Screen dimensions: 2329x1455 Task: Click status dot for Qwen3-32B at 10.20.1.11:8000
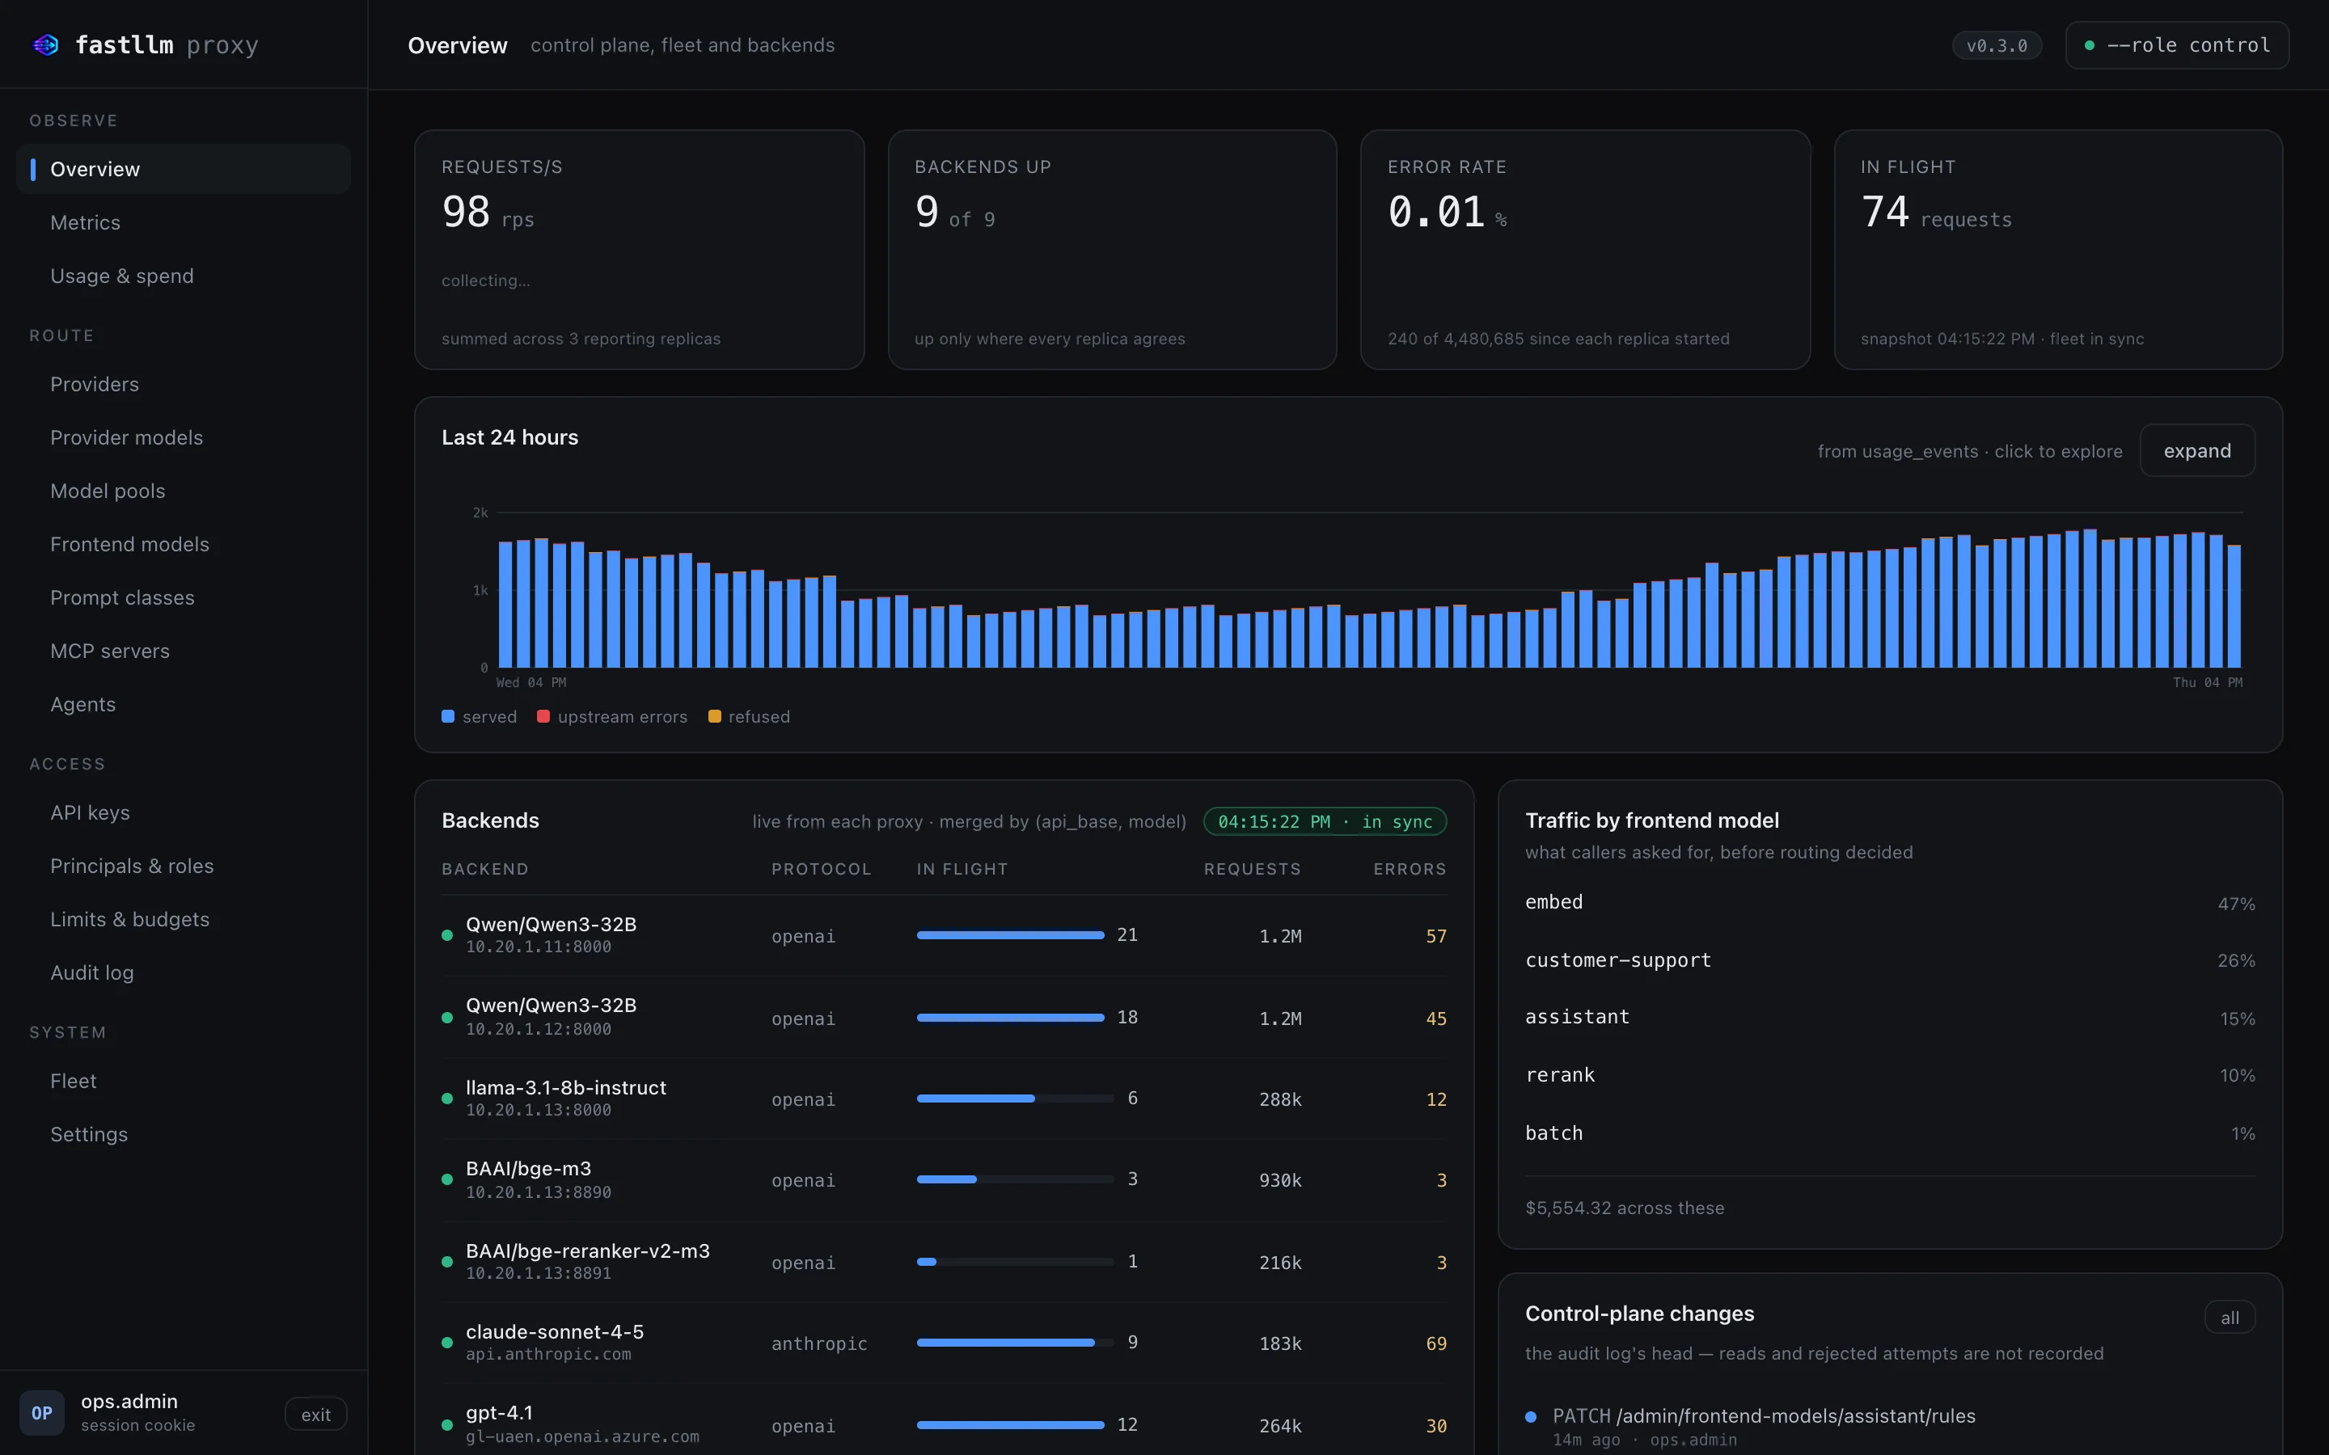tap(446, 935)
